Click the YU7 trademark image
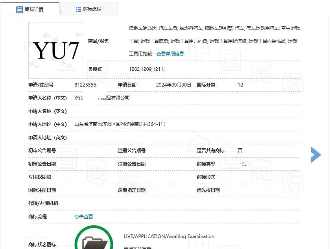This screenshot has width=330, height=249. click(x=56, y=50)
